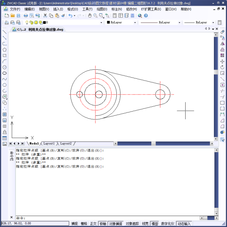Toggle the 栅格 grid display
This screenshot has height=227, width=227.
tap(84, 224)
